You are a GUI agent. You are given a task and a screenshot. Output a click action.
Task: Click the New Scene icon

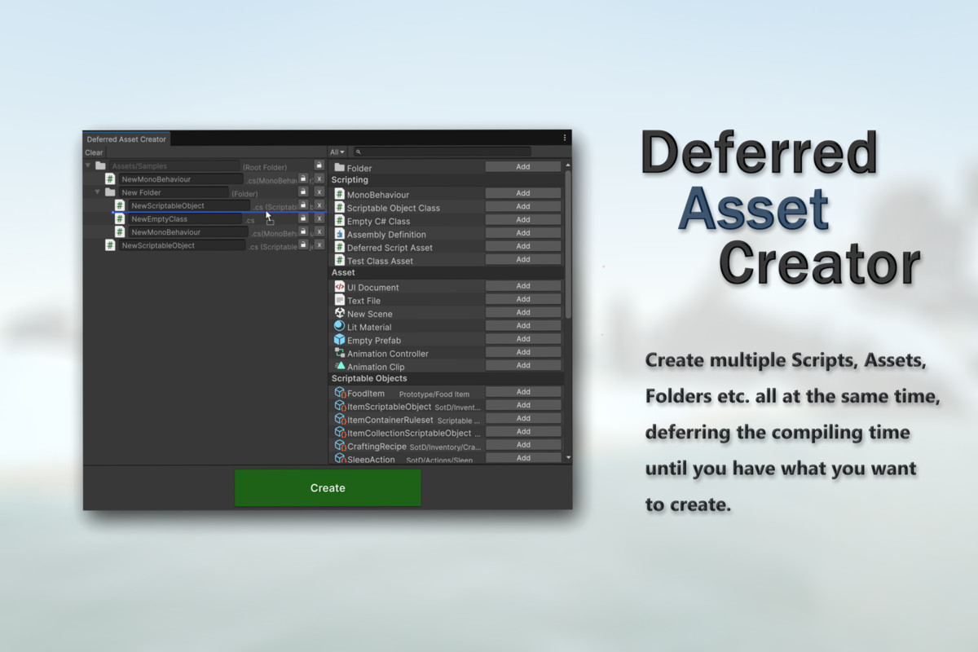[339, 314]
